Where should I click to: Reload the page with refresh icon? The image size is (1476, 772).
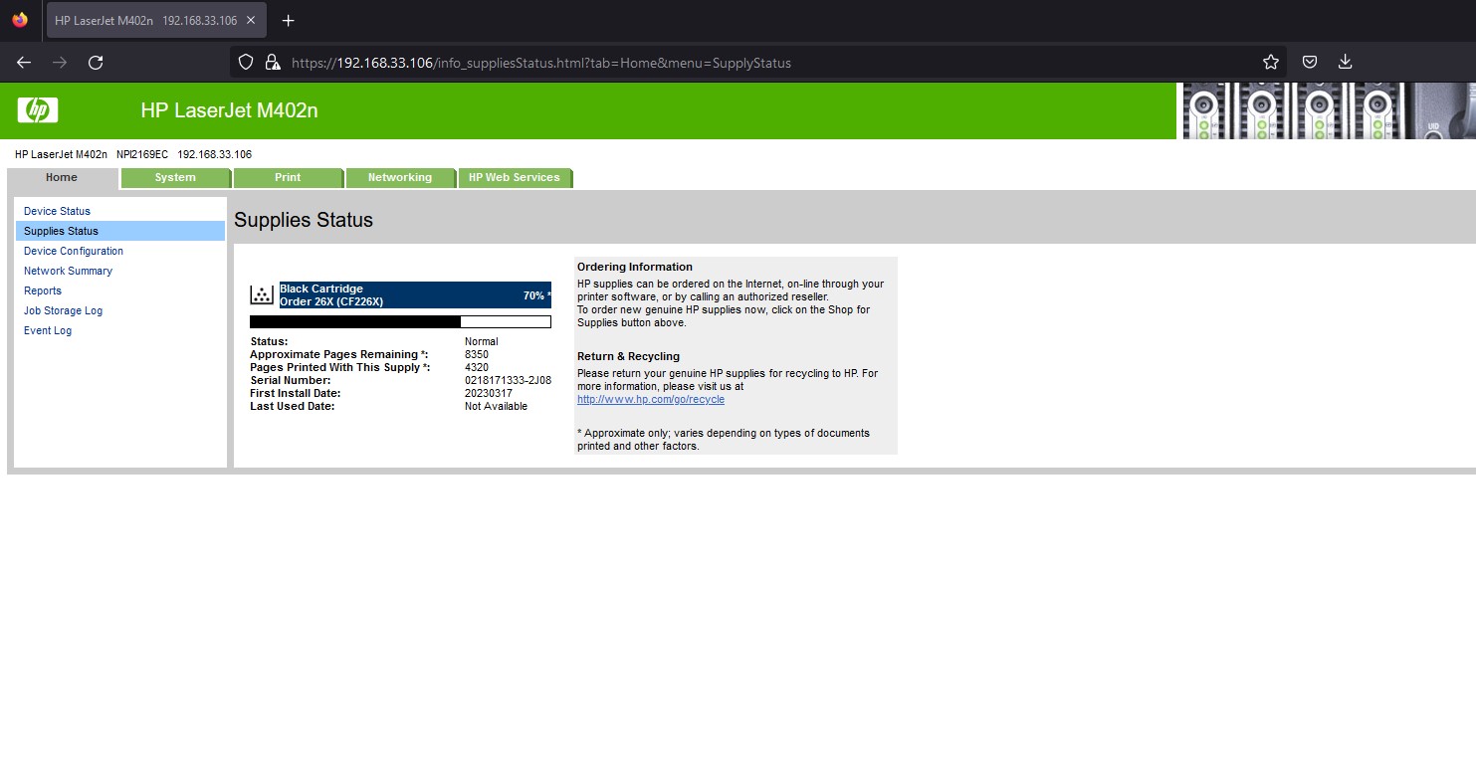(x=96, y=63)
